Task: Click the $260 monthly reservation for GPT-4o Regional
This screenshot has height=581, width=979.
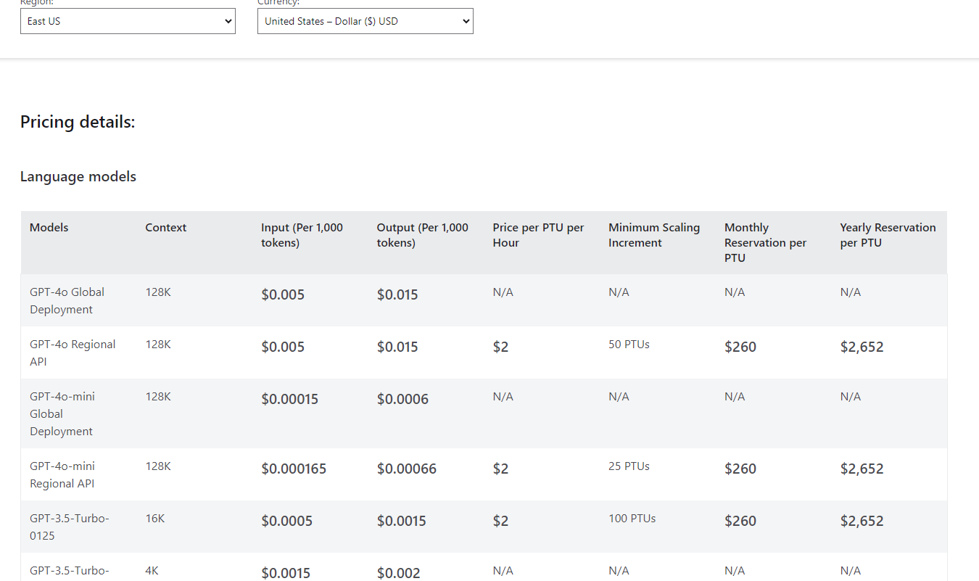Action: (740, 347)
